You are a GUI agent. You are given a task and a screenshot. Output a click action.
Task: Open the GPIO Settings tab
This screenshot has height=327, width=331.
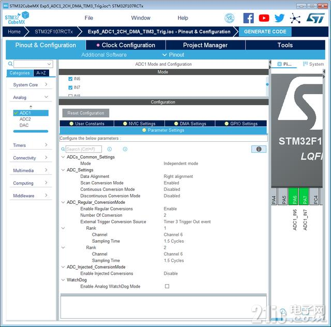[x=241, y=124]
